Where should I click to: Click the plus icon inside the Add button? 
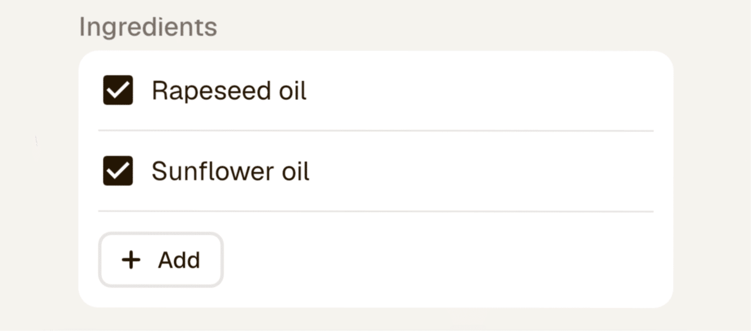coord(130,260)
